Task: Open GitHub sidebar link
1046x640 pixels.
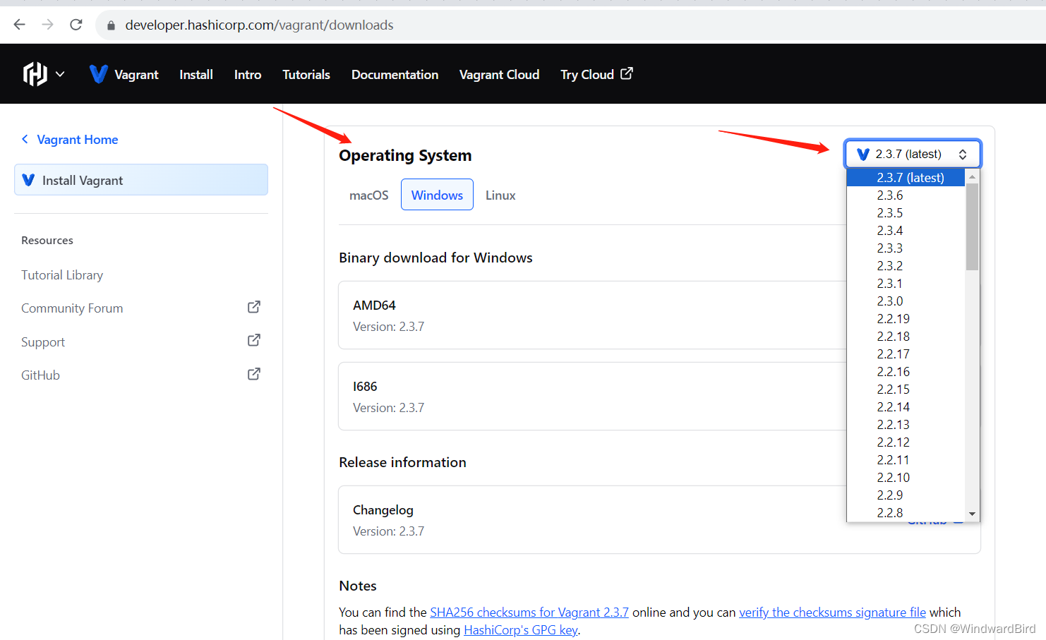Action: (40, 375)
